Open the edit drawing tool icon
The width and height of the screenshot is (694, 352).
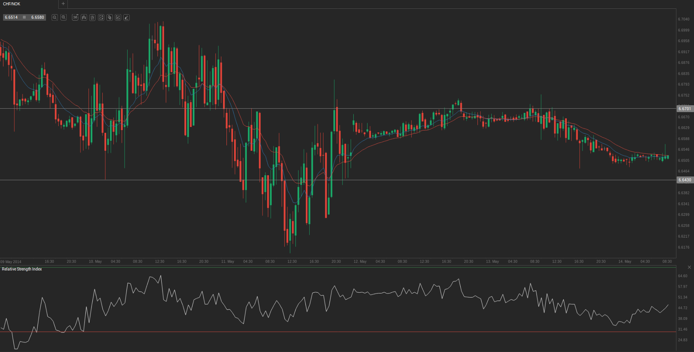[118, 18]
